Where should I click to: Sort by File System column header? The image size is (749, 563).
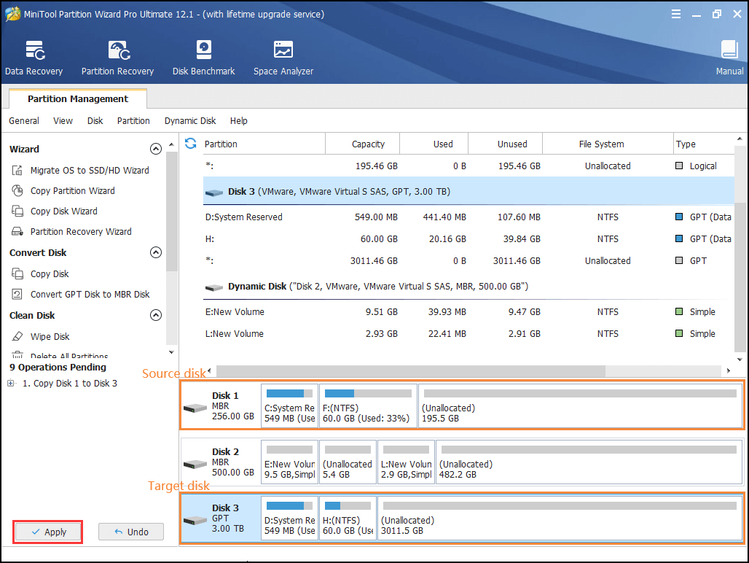[608, 144]
